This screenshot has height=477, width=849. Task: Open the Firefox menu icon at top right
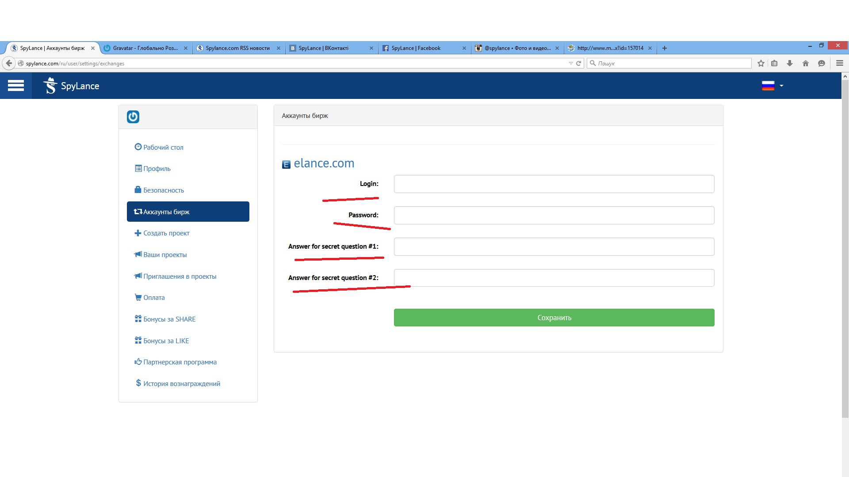[x=839, y=63]
